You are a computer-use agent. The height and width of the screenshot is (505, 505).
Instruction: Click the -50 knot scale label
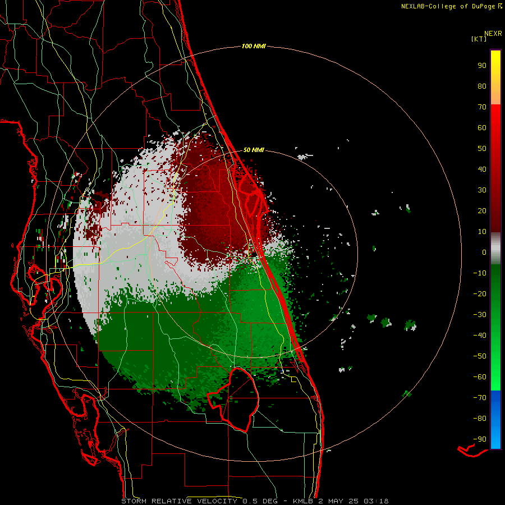[480, 356]
